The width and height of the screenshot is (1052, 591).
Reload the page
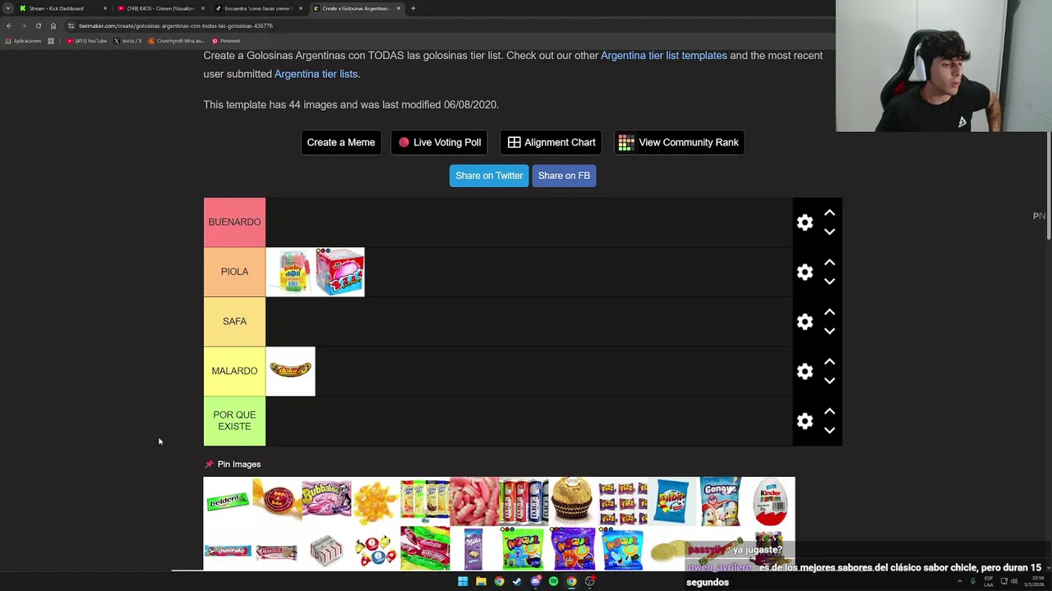[38, 25]
